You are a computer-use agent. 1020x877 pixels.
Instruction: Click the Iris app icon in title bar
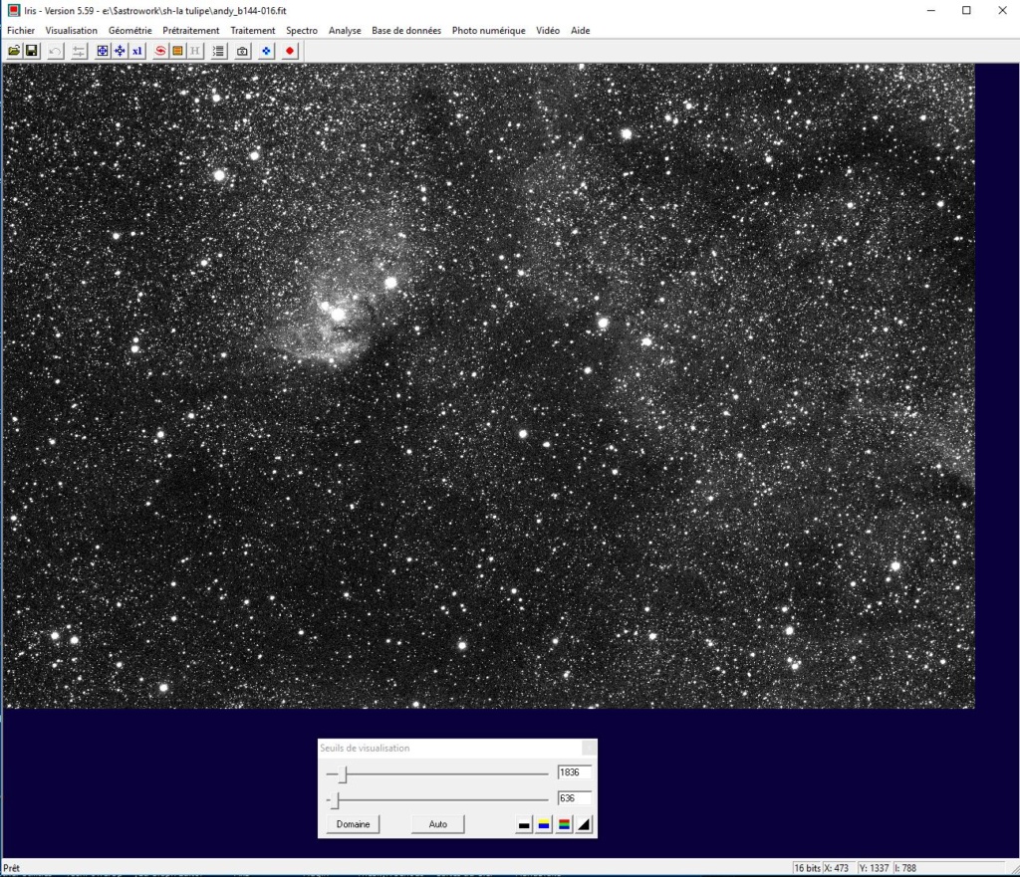[x=13, y=10]
